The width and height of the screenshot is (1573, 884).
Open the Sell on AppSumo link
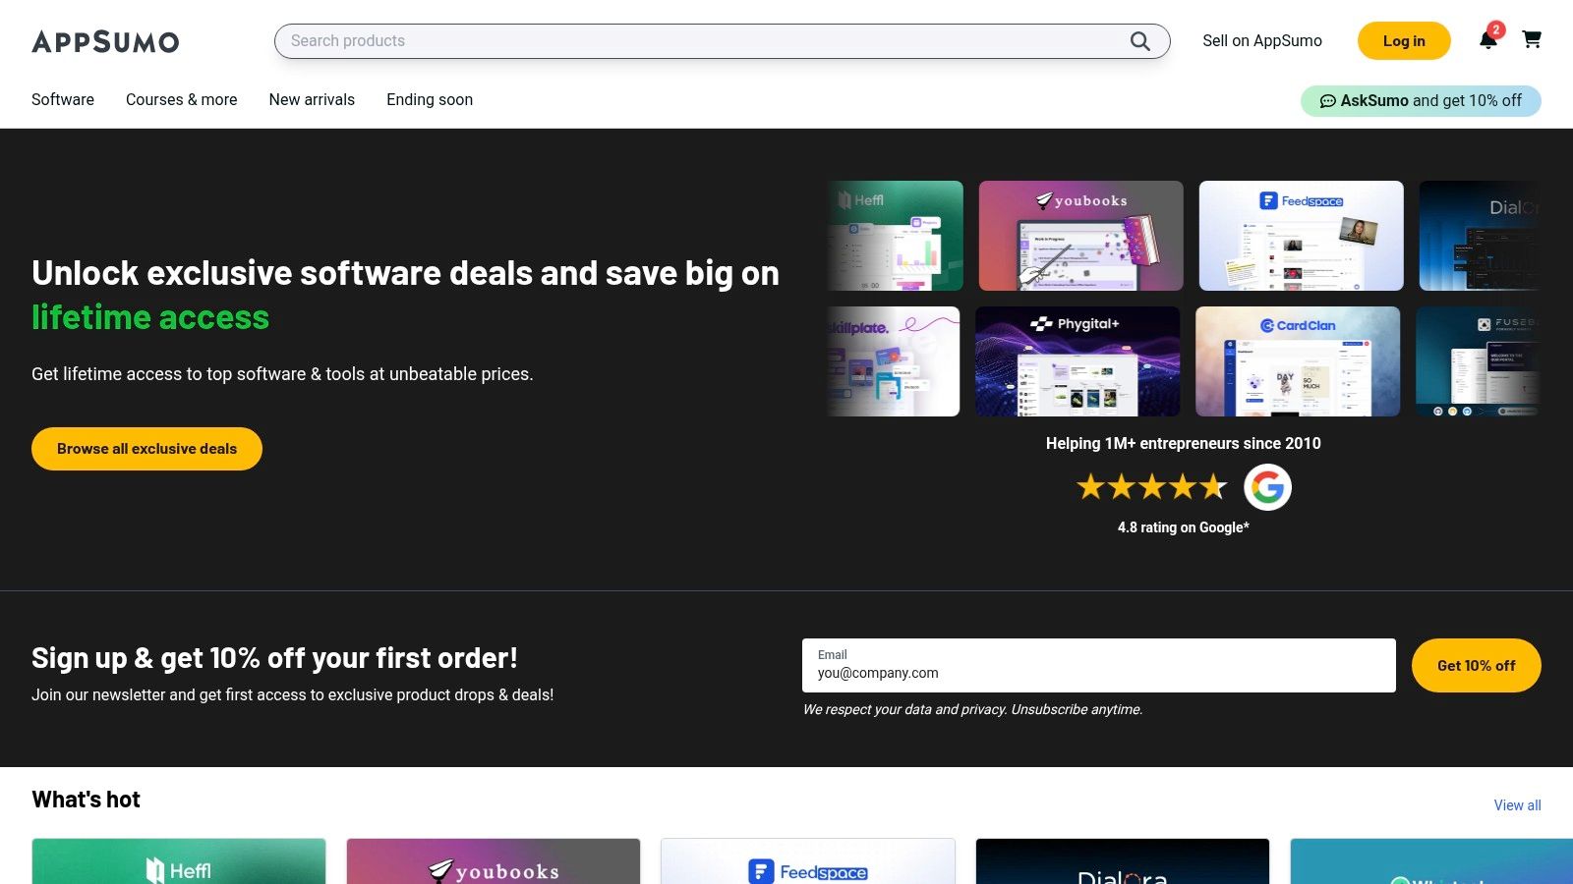point(1262,41)
